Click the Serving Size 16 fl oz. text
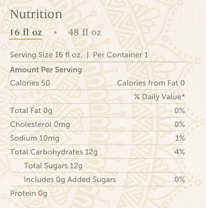Viewport: 206px width, 208px height. (x=46, y=55)
